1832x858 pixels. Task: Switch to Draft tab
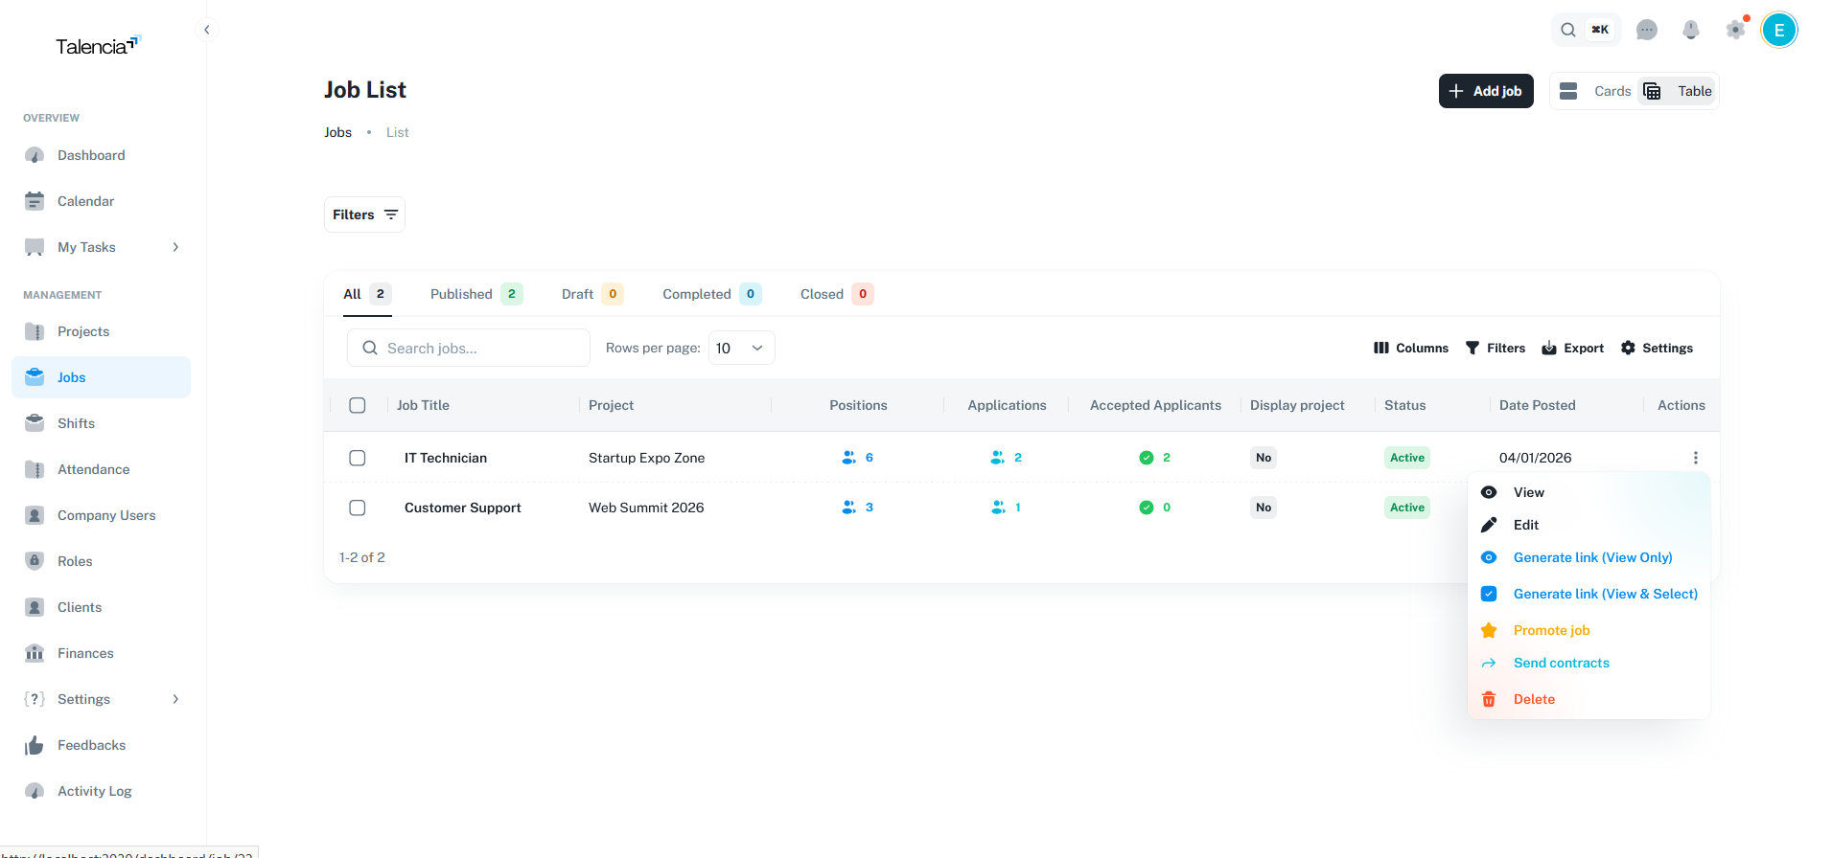(x=592, y=294)
